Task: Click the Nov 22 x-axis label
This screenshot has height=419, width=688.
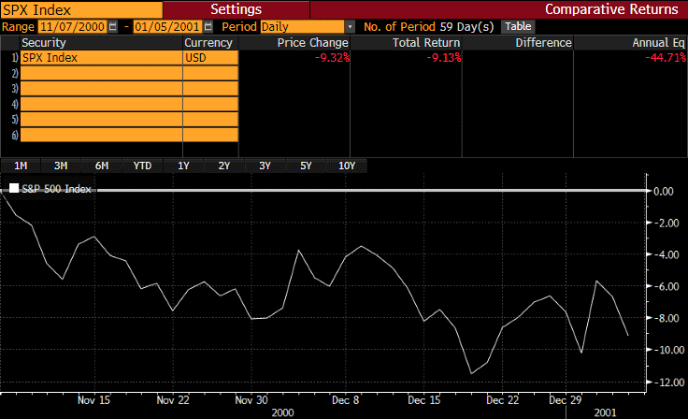Action: click(x=173, y=400)
